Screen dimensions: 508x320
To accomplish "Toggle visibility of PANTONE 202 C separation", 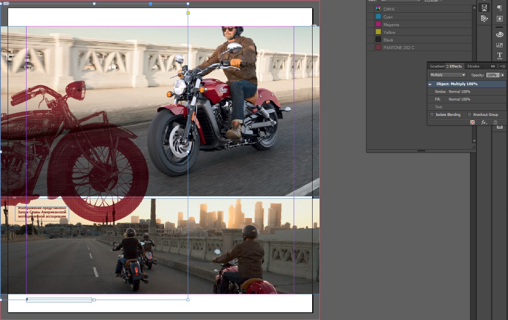I will 371,48.
